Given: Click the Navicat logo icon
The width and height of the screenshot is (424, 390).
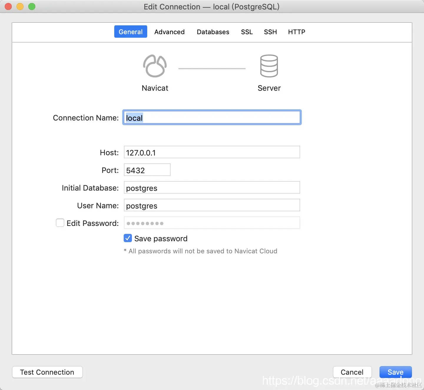Looking at the screenshot, I should tap(155, 66).
